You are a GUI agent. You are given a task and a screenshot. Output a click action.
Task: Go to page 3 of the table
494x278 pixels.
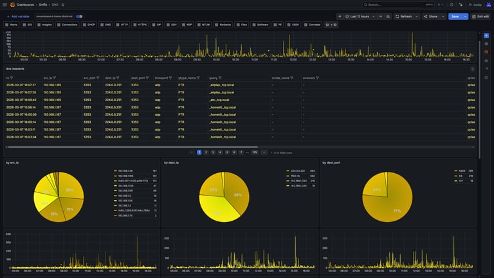point(213,153)
